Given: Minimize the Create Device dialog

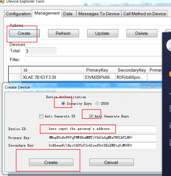Looking at the screenshot, I should point(144,86).
